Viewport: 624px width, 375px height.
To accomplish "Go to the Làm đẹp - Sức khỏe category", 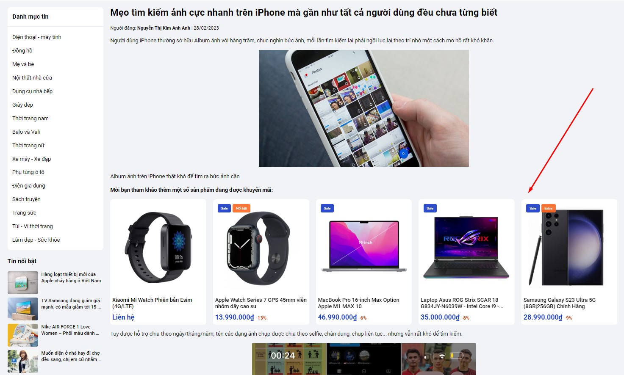I will click(36, 240).
